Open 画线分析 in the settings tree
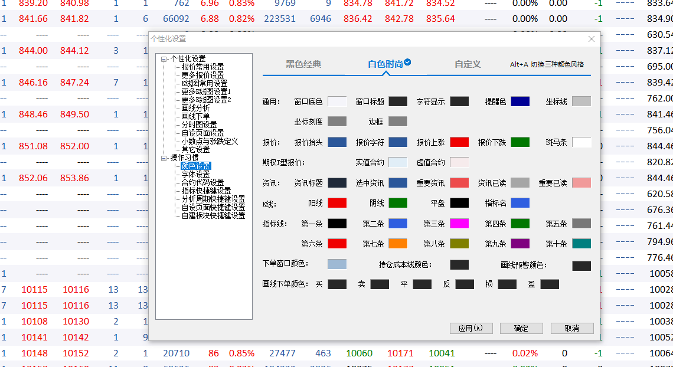Screen dimensions: 673x367 [195, 109]
